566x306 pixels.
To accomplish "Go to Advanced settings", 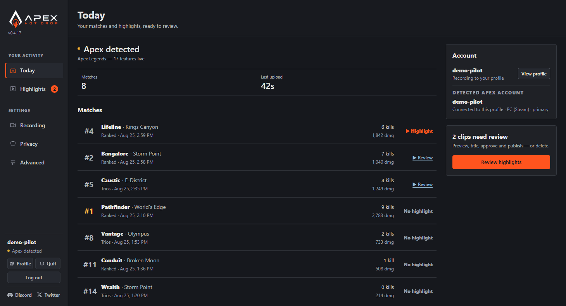I will pos(34,162).
